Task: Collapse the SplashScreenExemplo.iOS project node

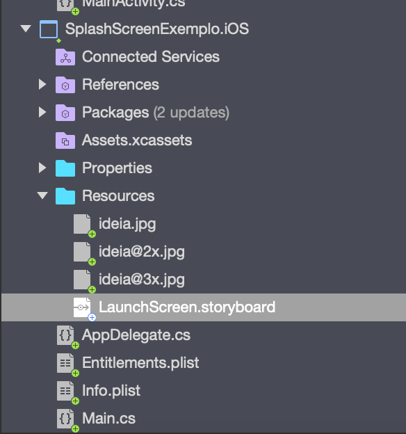Action: [x=26, y=29]
